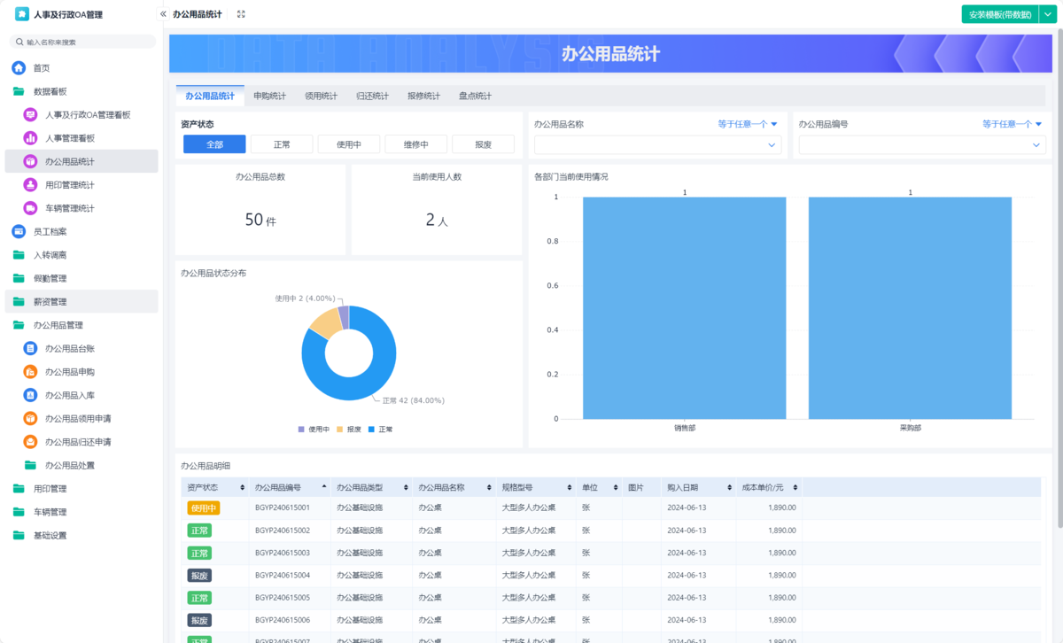
Task: Toggle 报废 legend color swatch
Action: tap(341, 429)
